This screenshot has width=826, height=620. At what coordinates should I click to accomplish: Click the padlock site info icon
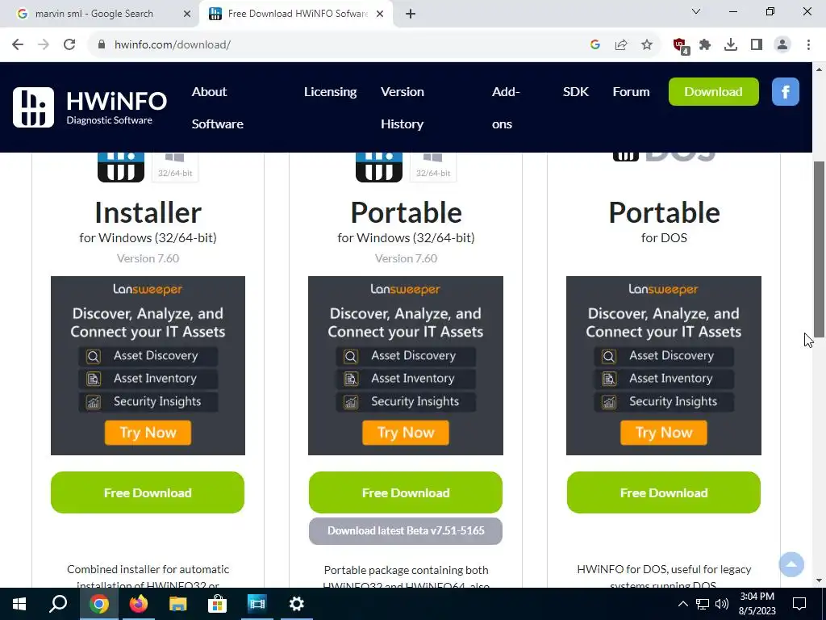point(102,44)
